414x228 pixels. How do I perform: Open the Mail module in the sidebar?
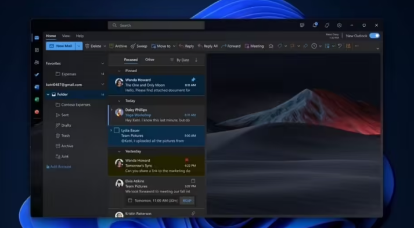(37, 38)
